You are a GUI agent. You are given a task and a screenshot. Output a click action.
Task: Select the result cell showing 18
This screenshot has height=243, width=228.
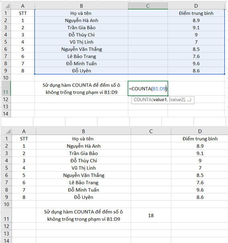pyautogui.click(x=151, y=215)
